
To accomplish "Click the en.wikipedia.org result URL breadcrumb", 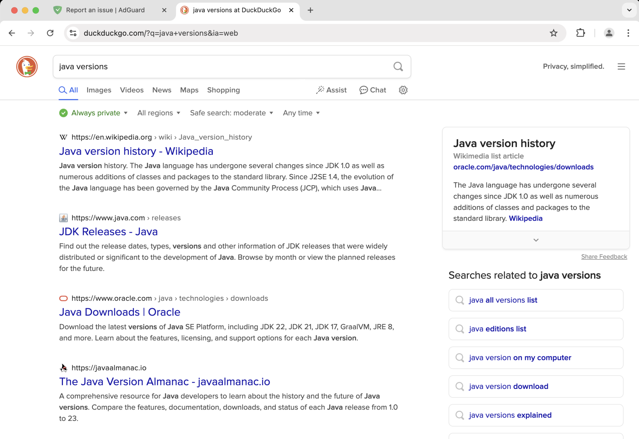I will (162, 137).
